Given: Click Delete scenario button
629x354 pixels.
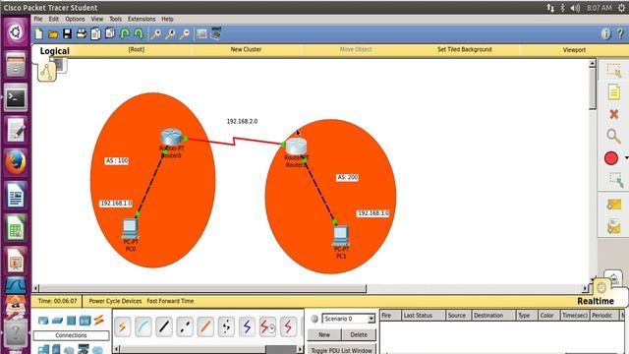Looking at the screenshot, I should click(359, 334).
